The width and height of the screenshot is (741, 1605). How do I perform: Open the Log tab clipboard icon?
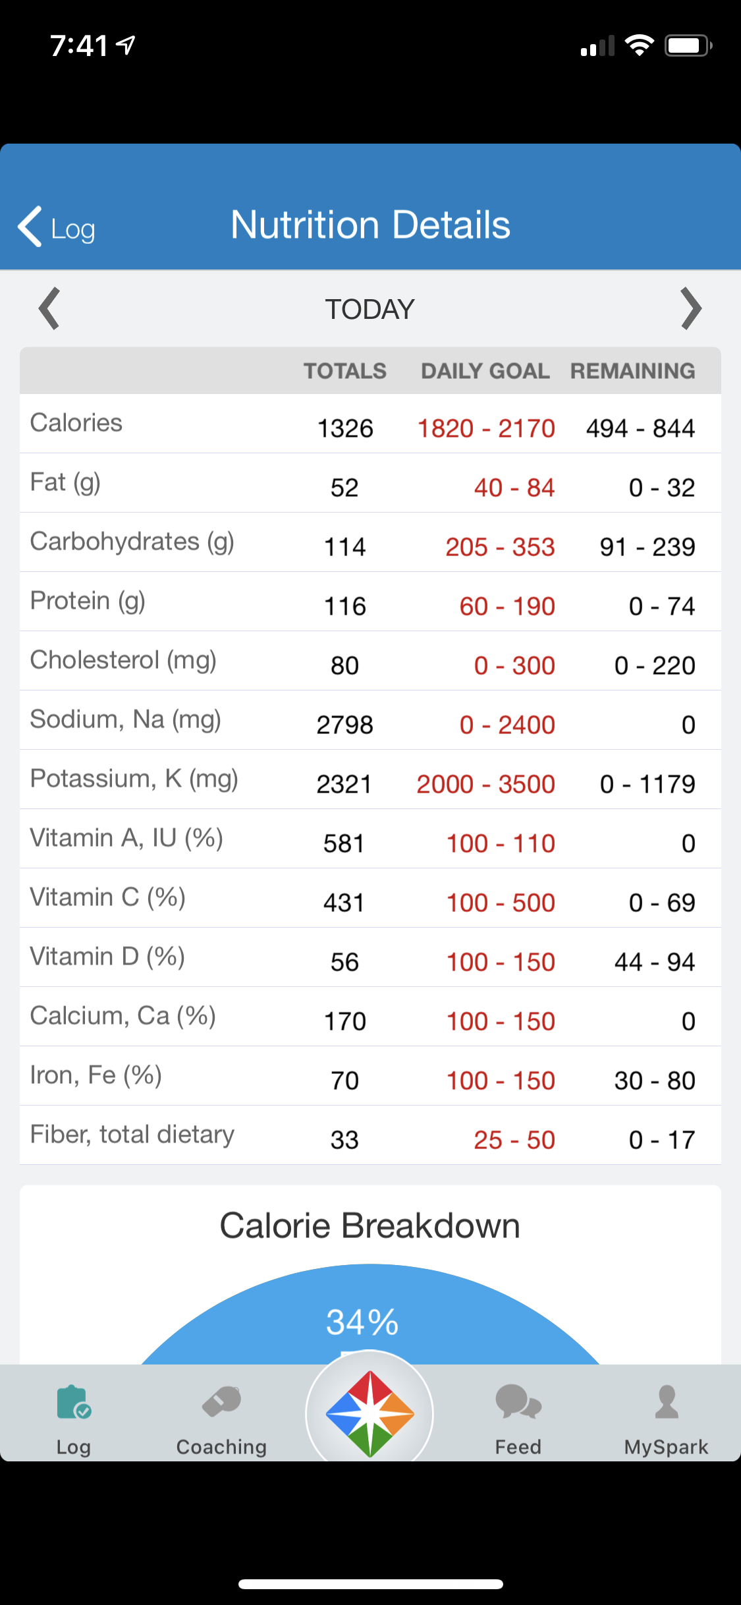[x=74, y=1402]
